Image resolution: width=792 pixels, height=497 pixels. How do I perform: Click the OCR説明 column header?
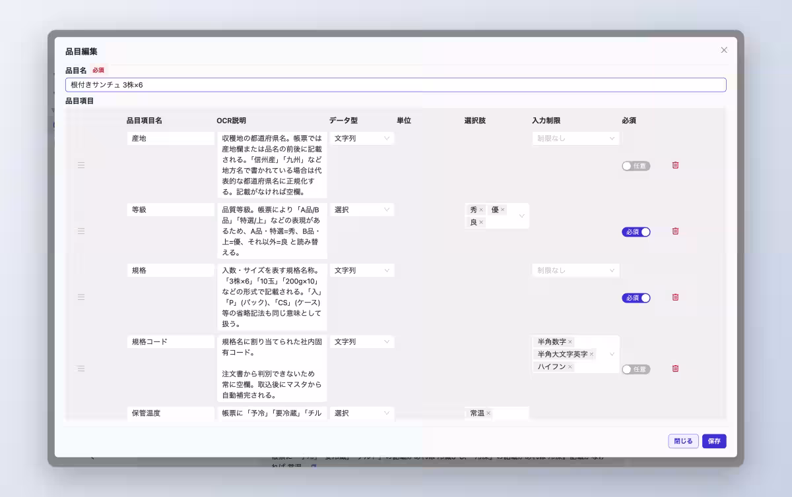click(231, 121)
